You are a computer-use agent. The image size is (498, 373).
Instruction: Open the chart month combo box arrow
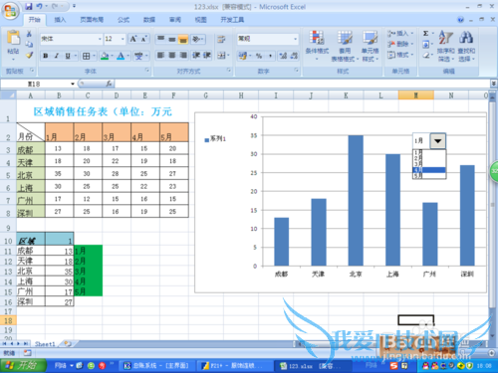[x=437, y=141]
